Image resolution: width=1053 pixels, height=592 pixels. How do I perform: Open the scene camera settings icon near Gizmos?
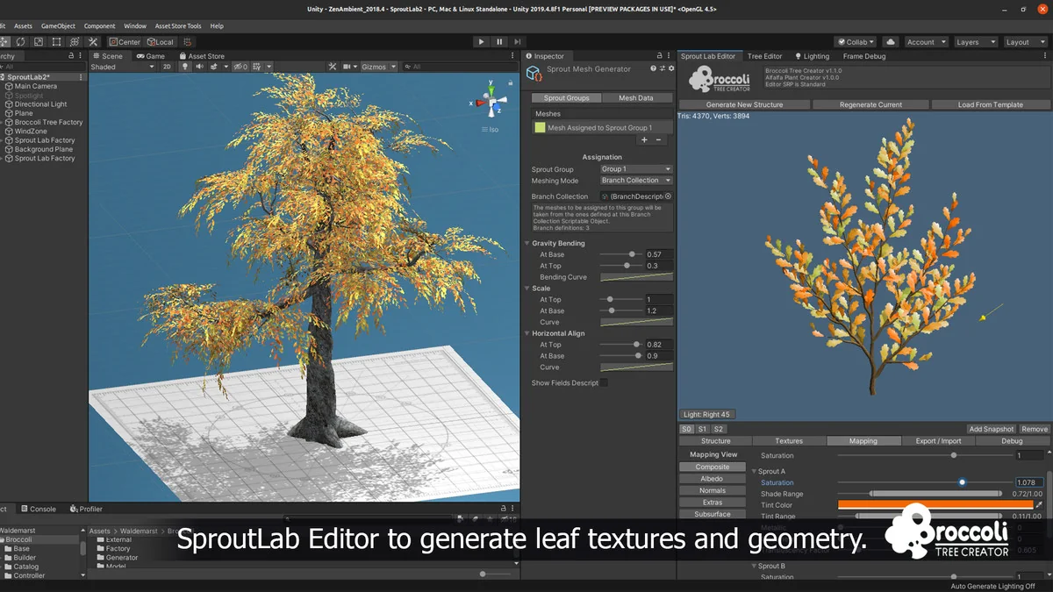[348, 67]
